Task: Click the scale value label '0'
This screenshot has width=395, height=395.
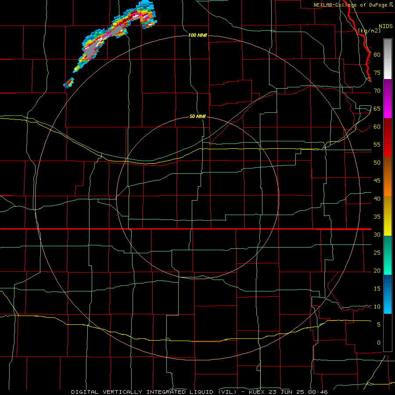Action: [x=379, y=343]
